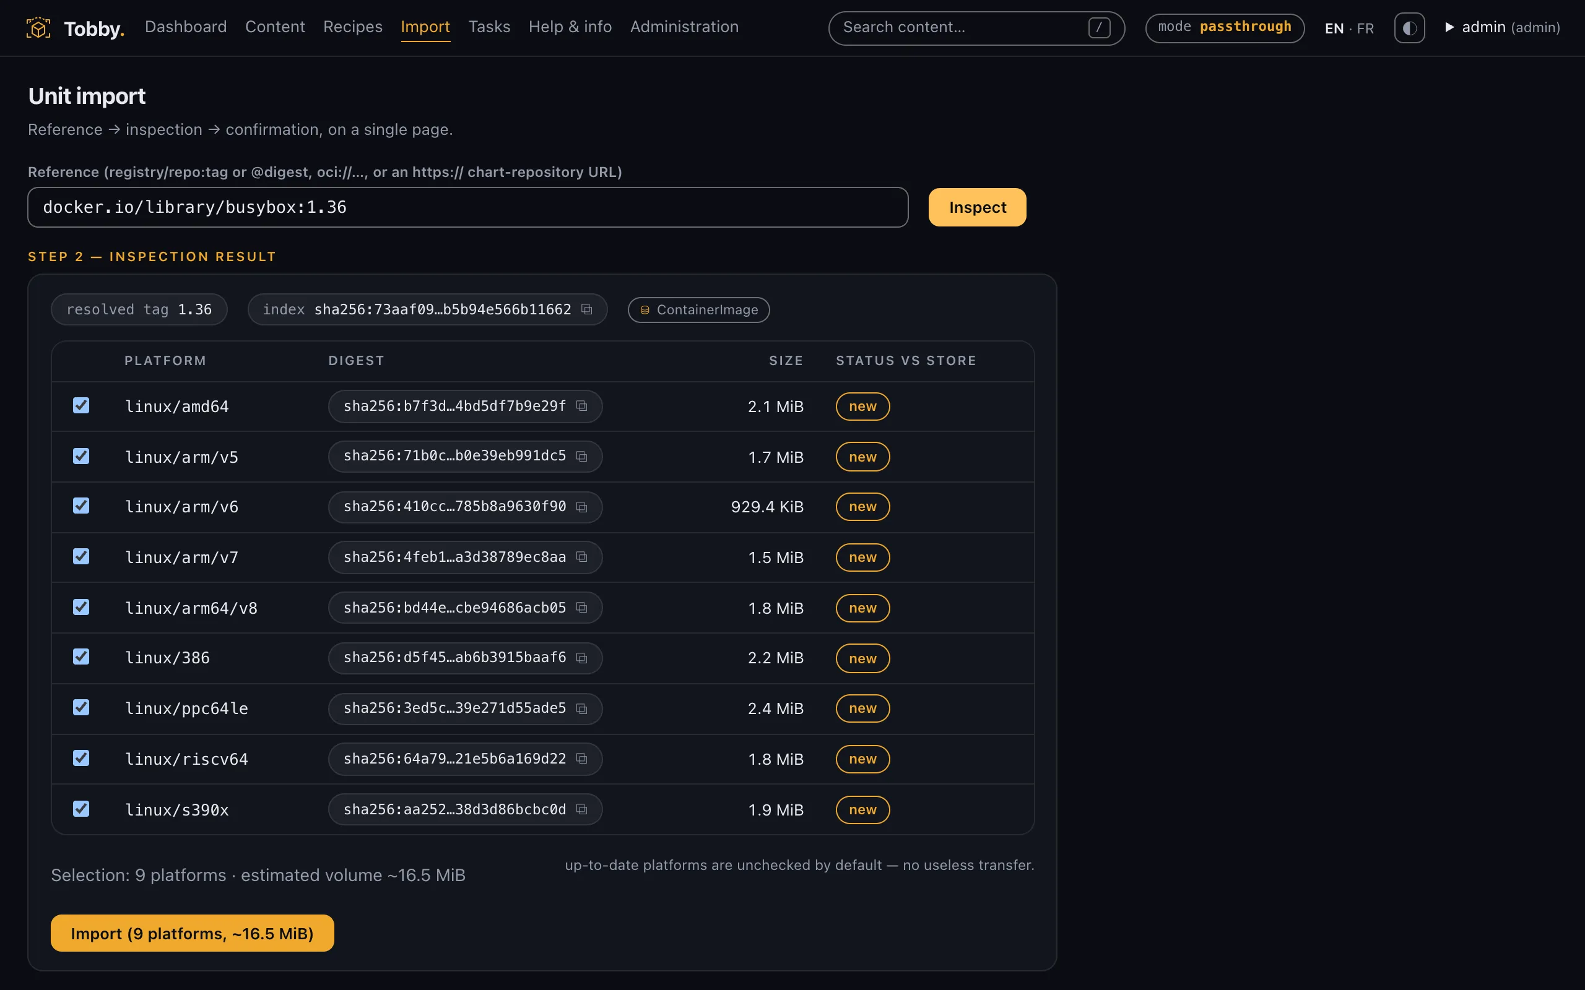
Task: Toggle the dark/light theme icon
Action: pyautogui.click(x=1409, y=28)
